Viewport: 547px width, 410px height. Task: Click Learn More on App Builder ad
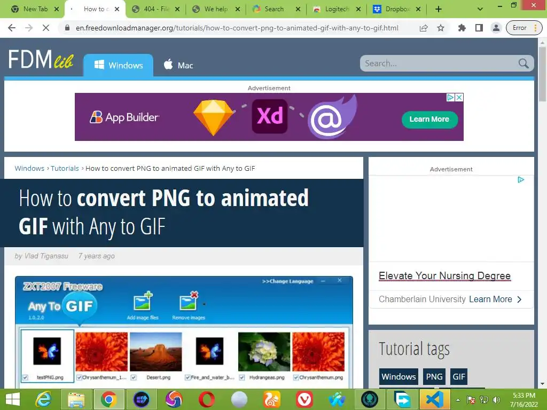click(x=429, y=119)
